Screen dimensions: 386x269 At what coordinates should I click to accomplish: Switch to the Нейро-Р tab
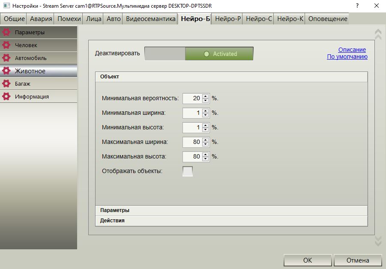228,19
